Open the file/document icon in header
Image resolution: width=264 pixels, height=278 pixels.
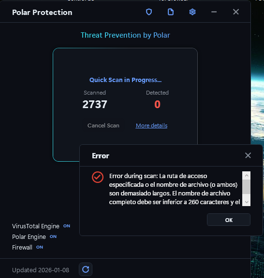click(x=171, y=12)
